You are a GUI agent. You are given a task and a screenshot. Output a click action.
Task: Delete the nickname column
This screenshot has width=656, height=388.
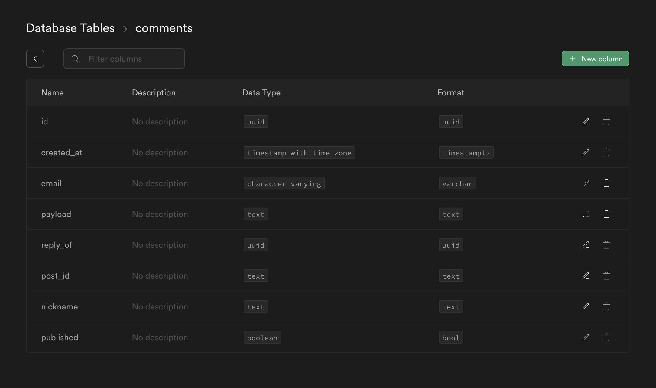pyautogui.click(x=606, y=306)
